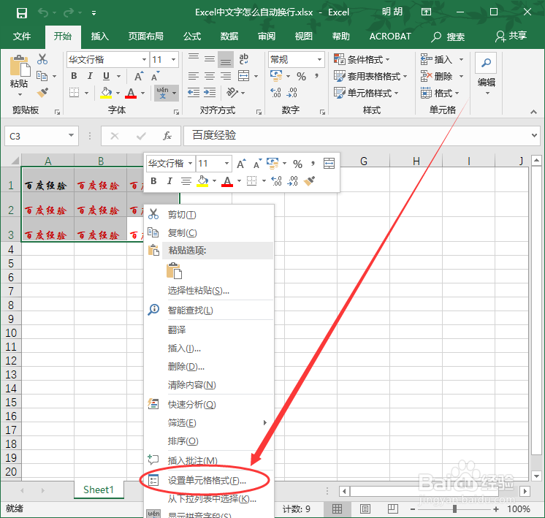Click the Format Painter brush in ribbon
Image resolution: width=545 pixels, height=518 pixels.
pos(43,93)
